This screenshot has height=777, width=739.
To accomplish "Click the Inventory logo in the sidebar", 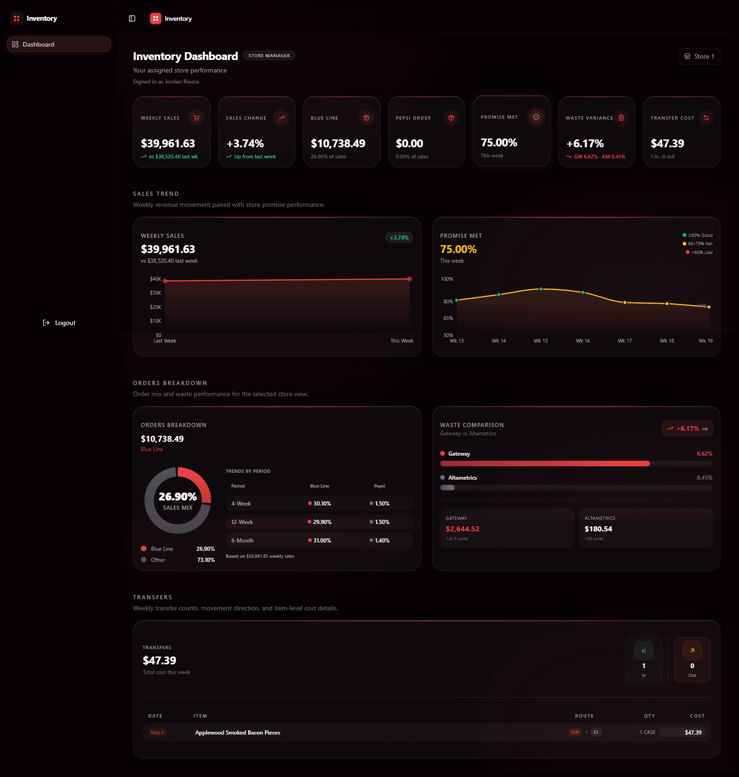I will (17, 18).
